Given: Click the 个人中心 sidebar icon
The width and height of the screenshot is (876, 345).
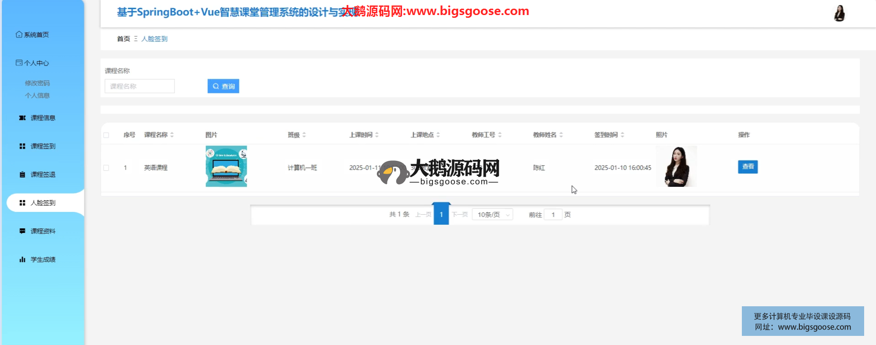Looking at the screenshot, I should point(19,63).
